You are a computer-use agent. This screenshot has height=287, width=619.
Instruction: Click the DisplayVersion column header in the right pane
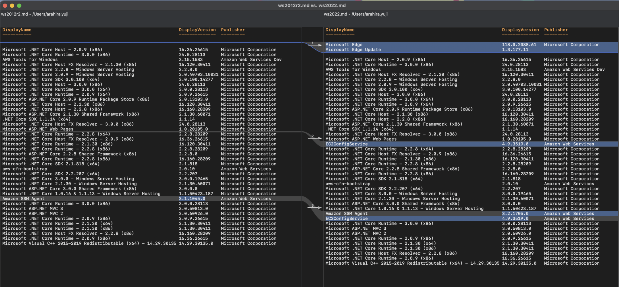coord(520,30)
